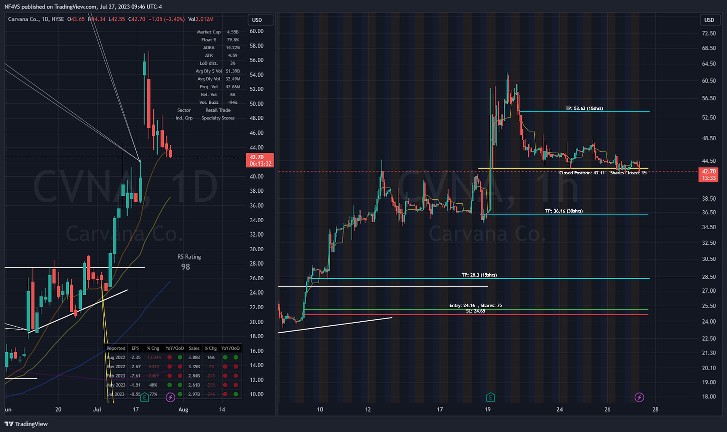Viewport: 727px width, 432px height.
Task: Click the RS Rating 98 value
Action: (x=186, y=267)
